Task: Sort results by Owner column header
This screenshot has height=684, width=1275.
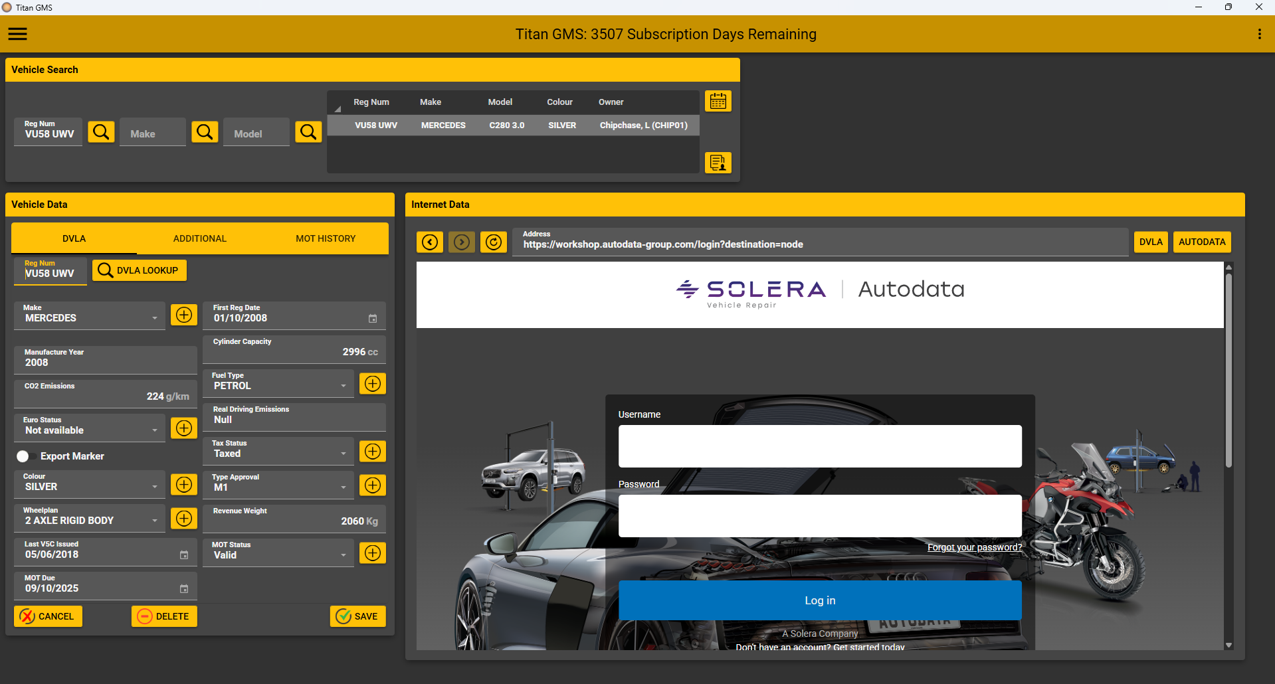Action: point(611,102)
